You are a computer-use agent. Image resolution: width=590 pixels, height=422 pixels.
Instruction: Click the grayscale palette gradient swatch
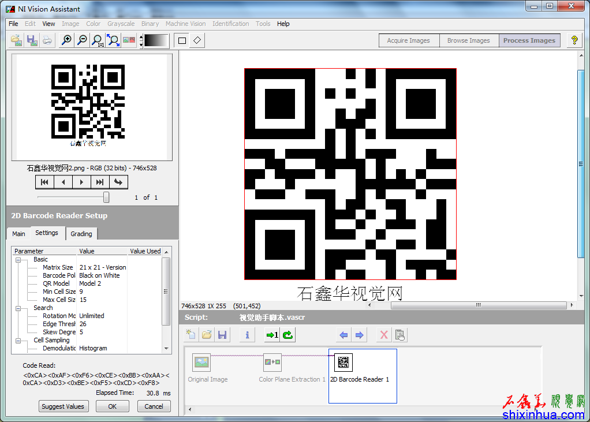[x=156, y=40]
